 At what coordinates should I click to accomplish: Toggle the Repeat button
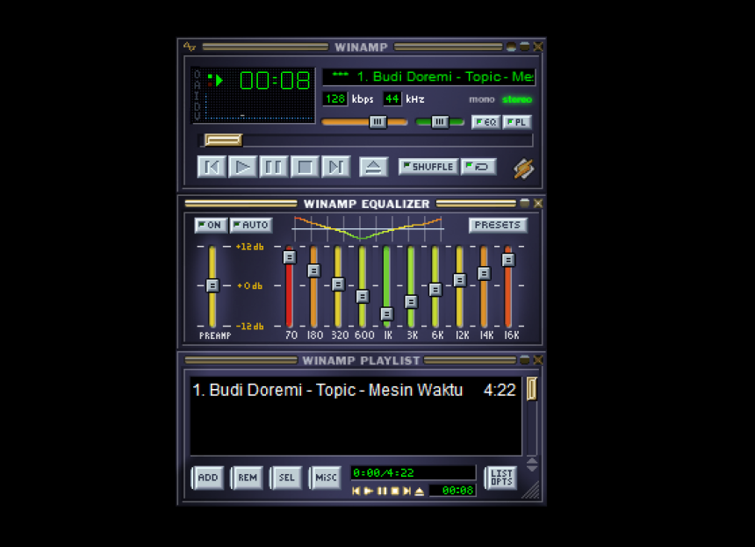tap(478, 167)
